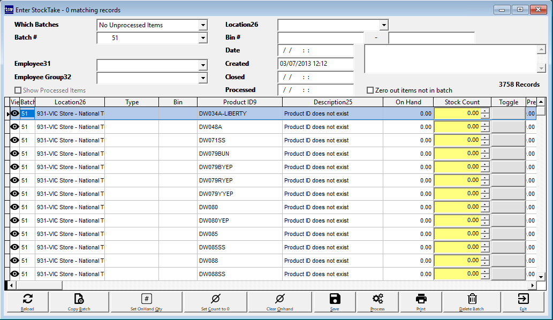Click the view eye icon for DW048A
The image size is (553, 320).
14,126
